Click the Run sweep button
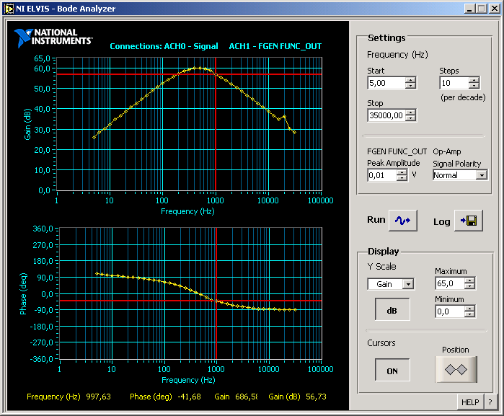Image resolution: width=504 pixels, height=416 pixels. (x=403, y=221)
